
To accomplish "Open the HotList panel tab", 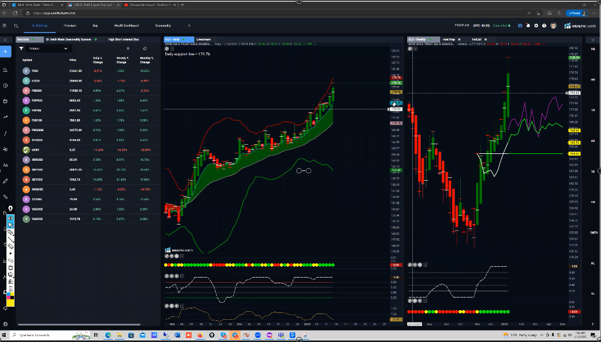I will (477, 39).
